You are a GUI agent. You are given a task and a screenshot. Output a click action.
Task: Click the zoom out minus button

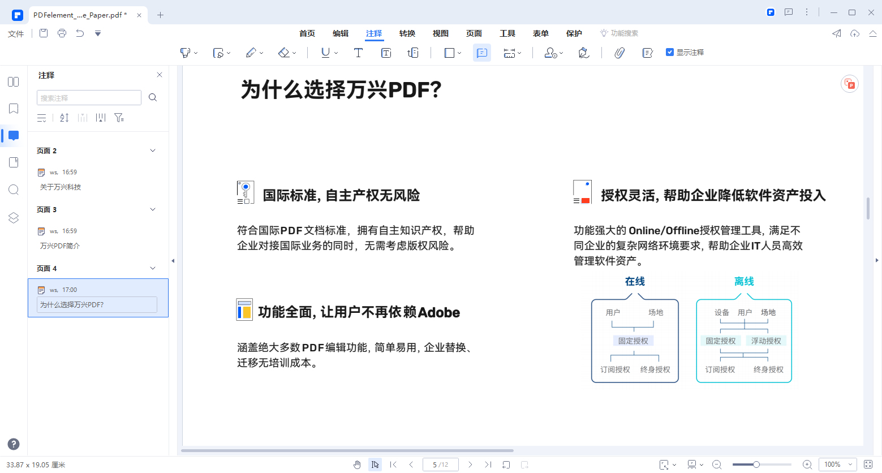[x=717, y=465]
